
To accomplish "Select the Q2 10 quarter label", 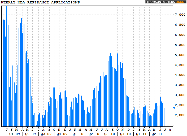I will [94, 134].
